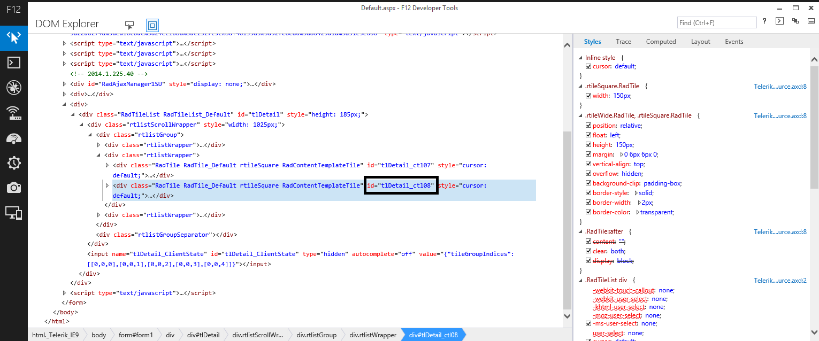Viewport: 819px width, 341px height.
Task: Switch to the Computed tab
Action: click(x=661, y=42)
